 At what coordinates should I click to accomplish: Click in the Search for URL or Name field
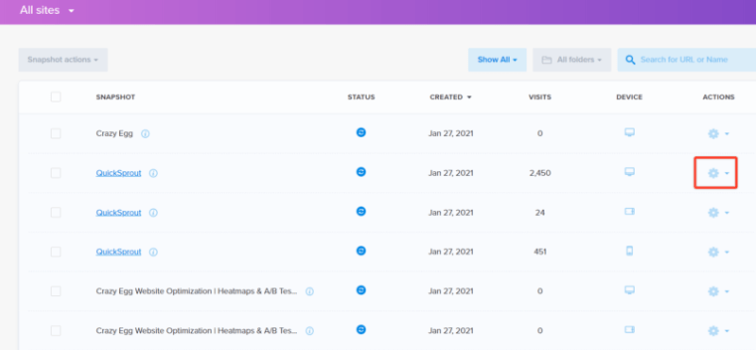click(686, 60)
